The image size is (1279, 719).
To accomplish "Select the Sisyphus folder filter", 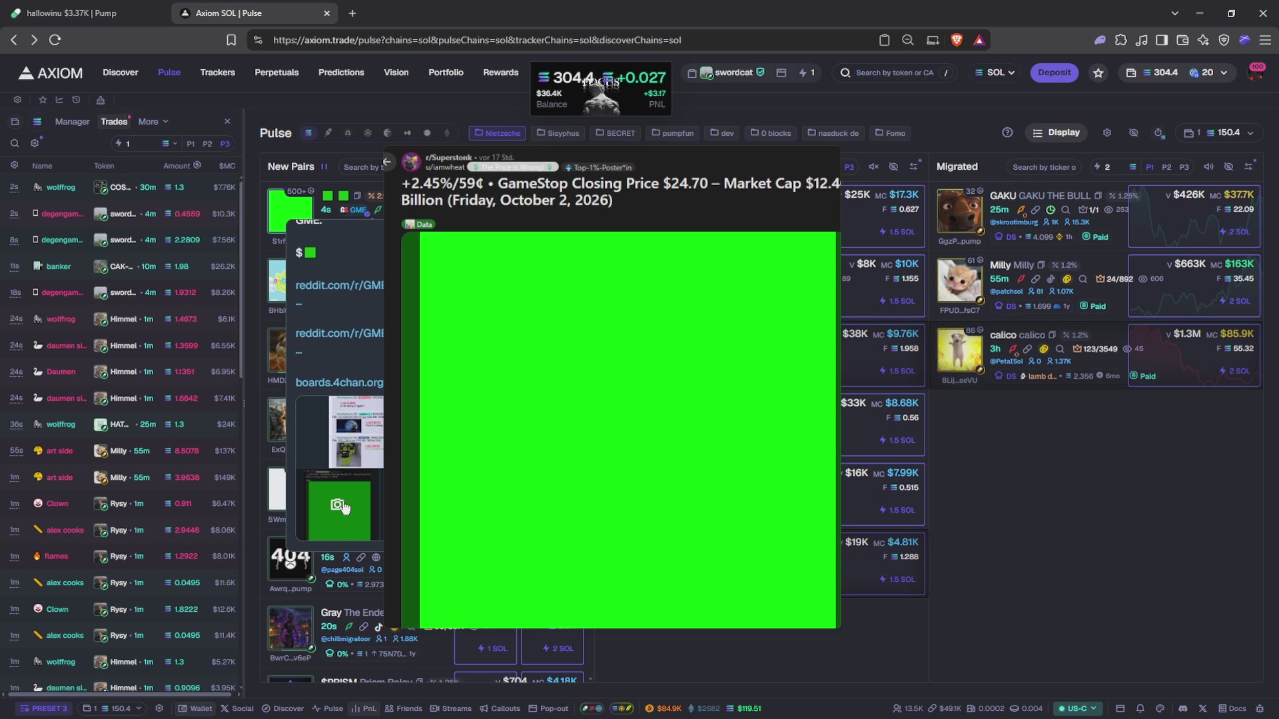I will coord(558,133).
